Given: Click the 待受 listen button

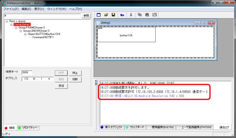Looking at the screenshot, I should (61, 73).
